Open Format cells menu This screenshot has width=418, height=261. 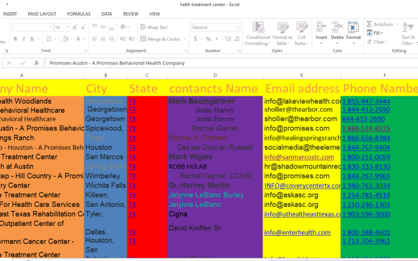coord(353,34)
